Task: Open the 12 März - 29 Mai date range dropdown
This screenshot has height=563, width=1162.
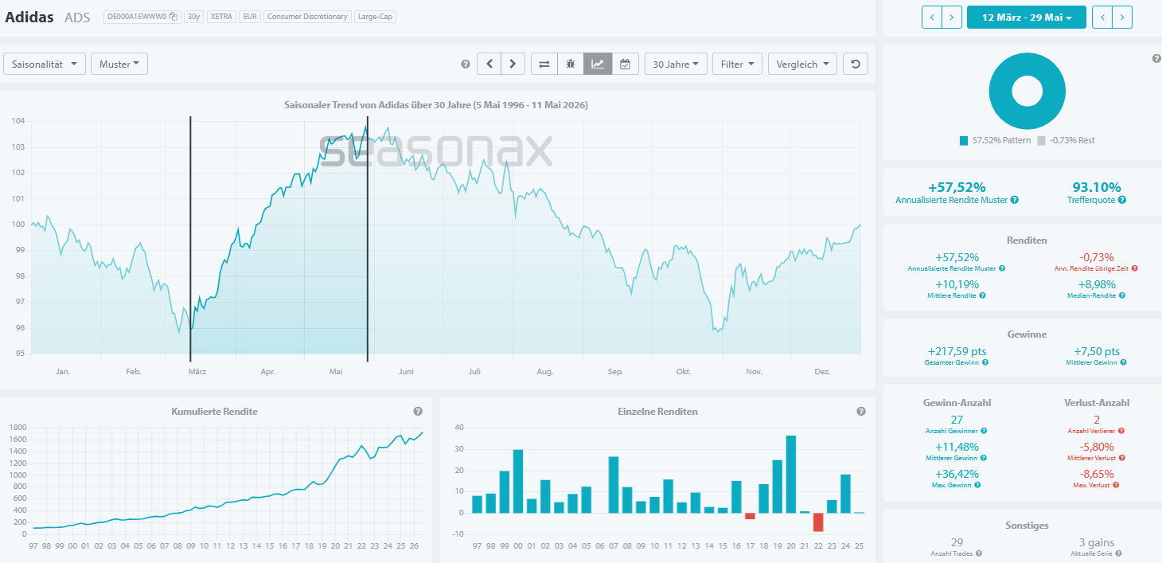Action: pyautogui.click(x=1027, y=17)
